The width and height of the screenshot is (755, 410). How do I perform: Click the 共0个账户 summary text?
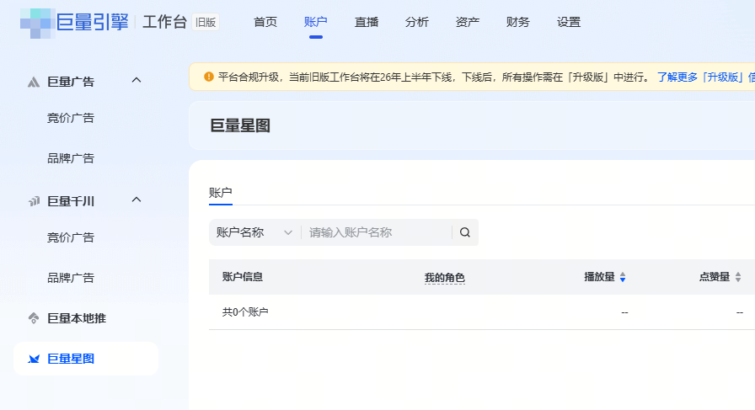(x=245, y=312)
